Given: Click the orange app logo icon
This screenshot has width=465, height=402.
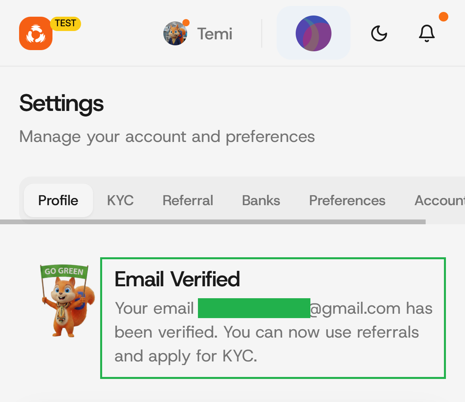Looking at the screenshot, I should coord(35,33).
